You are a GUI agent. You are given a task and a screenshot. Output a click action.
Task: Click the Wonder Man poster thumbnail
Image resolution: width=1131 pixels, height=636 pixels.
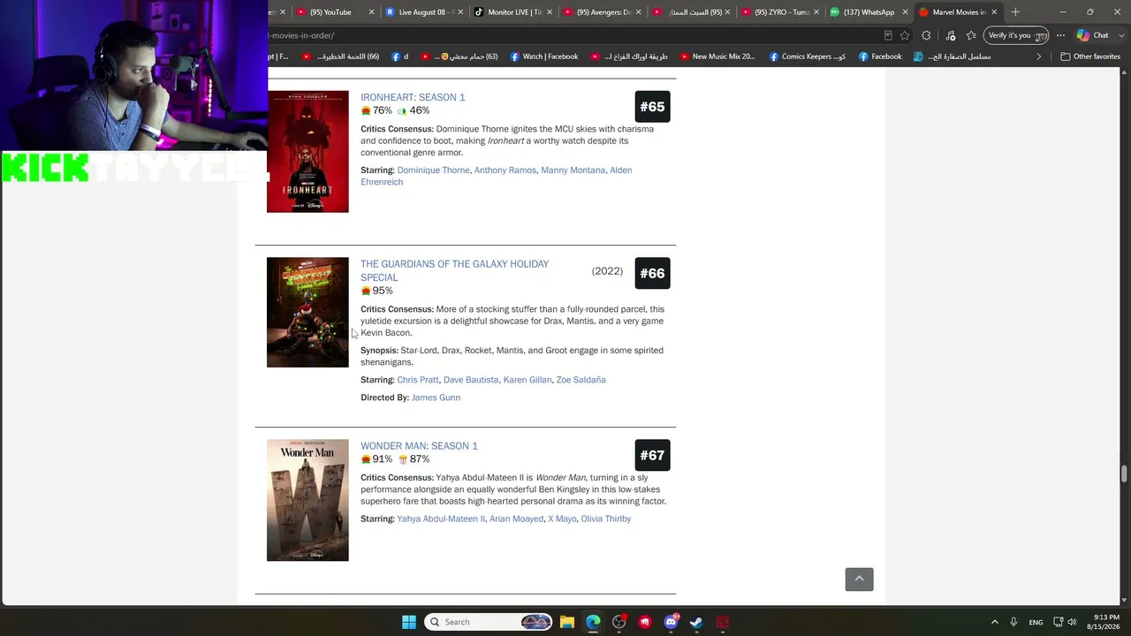(x=307, y=500)
